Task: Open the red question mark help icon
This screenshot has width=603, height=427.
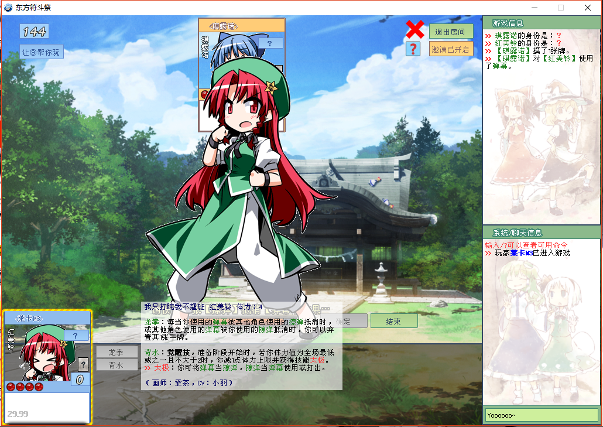Action: pyautogui.click(x=413, y=49)
